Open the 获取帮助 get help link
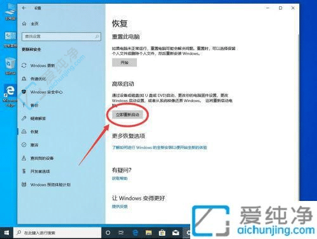The image size is (317, 239). click(120, 178)
